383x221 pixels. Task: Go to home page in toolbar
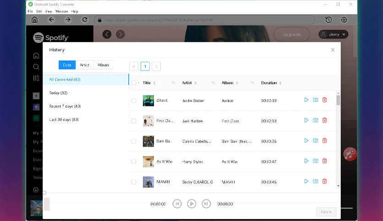34,20
